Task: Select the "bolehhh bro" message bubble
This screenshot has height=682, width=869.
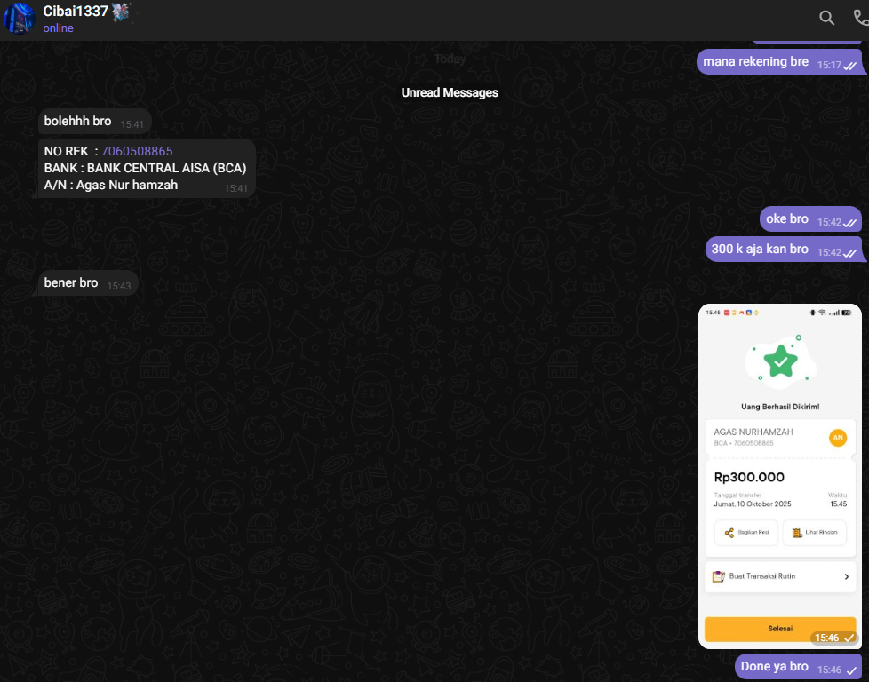Action: (78, 121)
